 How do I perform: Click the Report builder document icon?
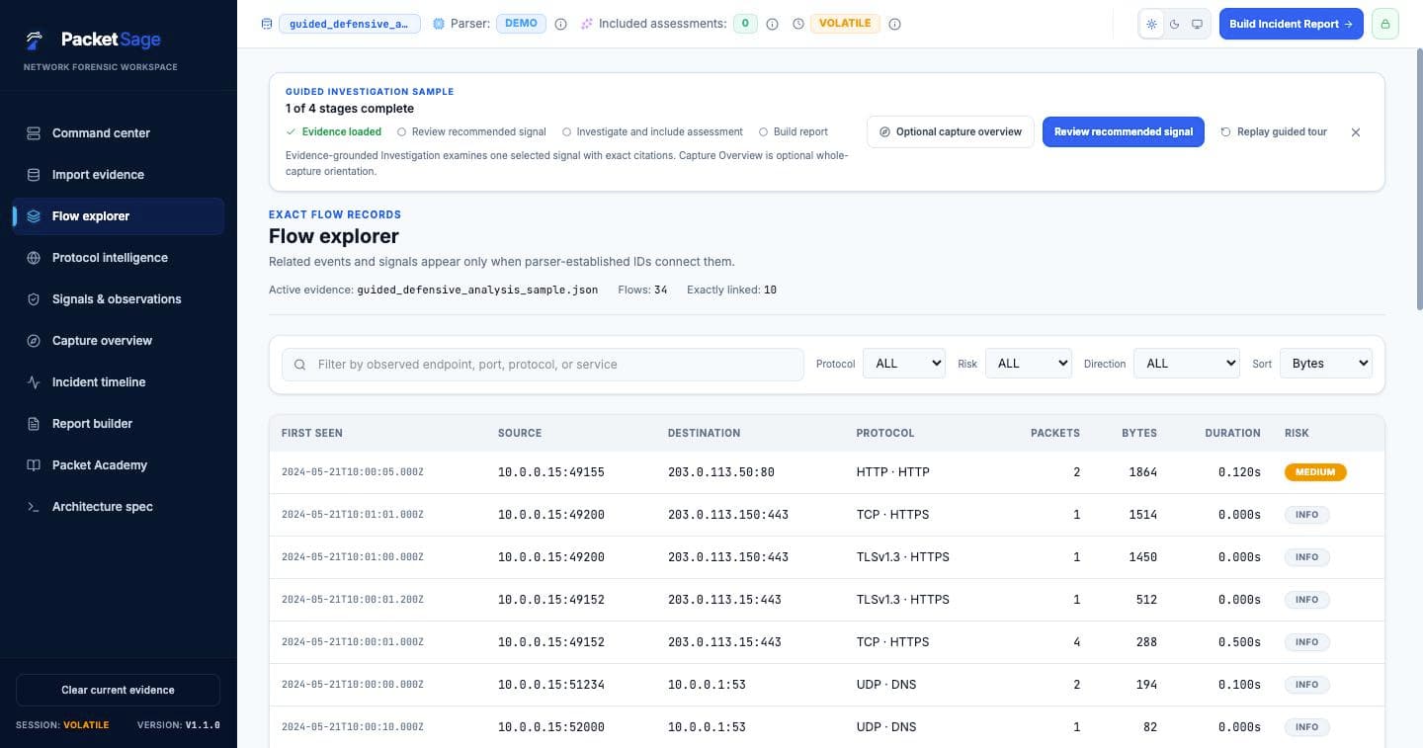(x=34, y=424)
